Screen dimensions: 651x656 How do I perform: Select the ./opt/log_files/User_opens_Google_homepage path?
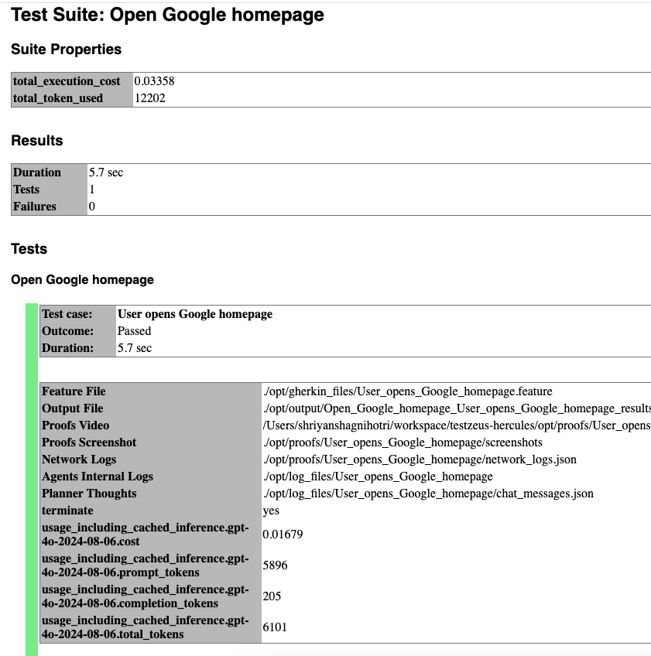click(x=378, y=477)
